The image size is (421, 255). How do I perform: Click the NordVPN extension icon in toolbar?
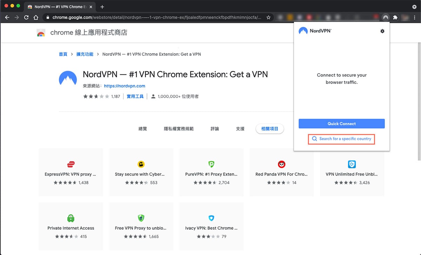point(386,17)
